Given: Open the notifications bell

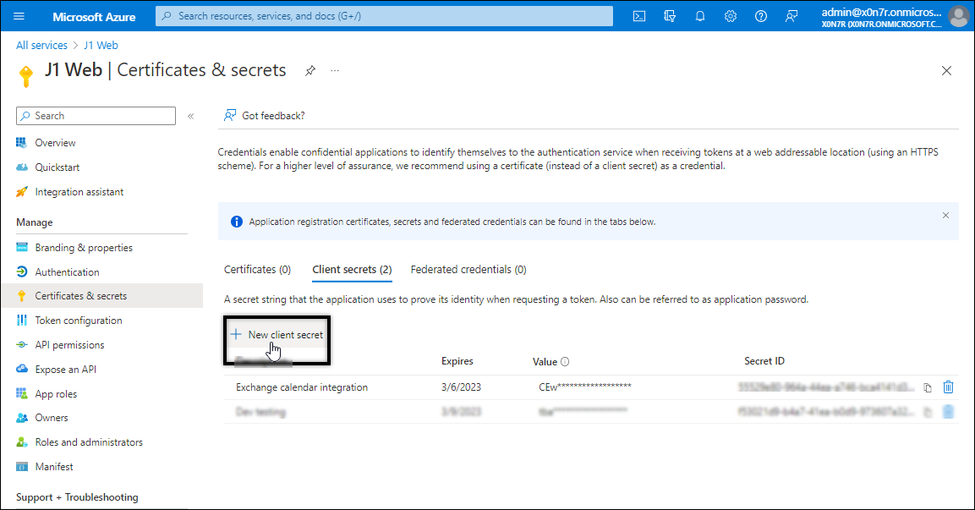Looking at the screenshot, I should 700,16.
